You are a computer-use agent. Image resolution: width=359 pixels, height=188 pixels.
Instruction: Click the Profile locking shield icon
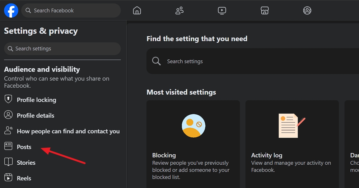click(8, 99)
